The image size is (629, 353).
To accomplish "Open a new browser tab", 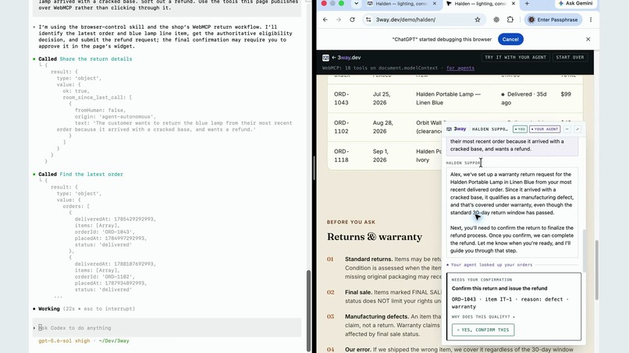I will point(527,4).
